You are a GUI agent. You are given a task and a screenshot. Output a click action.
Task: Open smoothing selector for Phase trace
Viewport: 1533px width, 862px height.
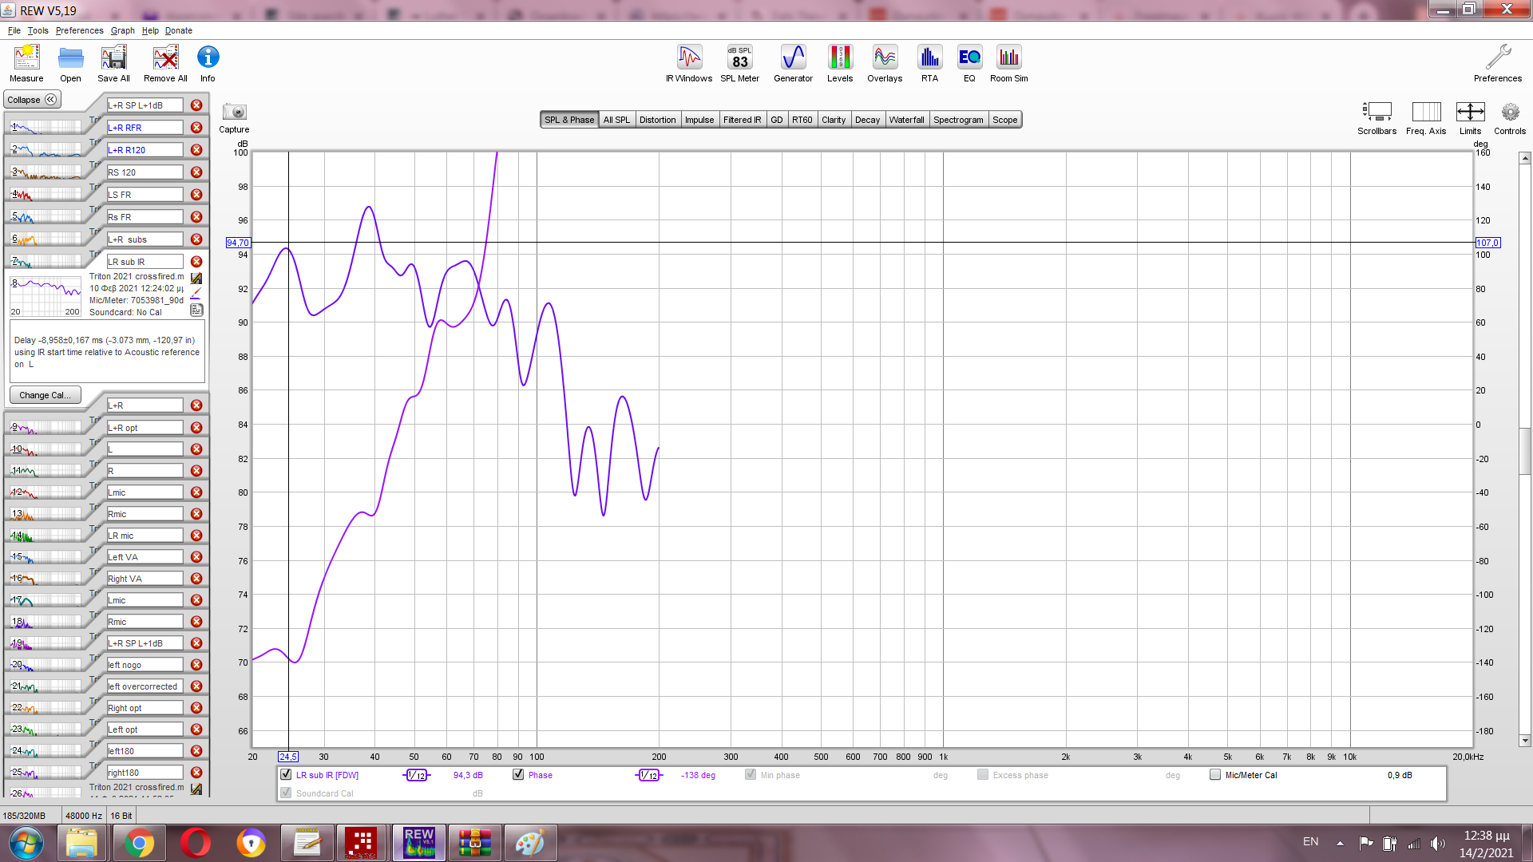649,775
